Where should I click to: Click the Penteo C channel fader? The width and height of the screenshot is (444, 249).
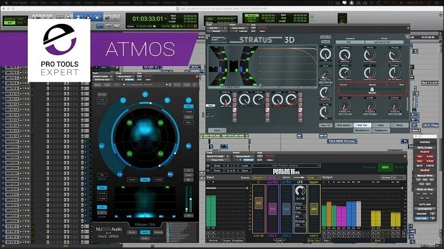pyautogui.click(x=259, y=203)
